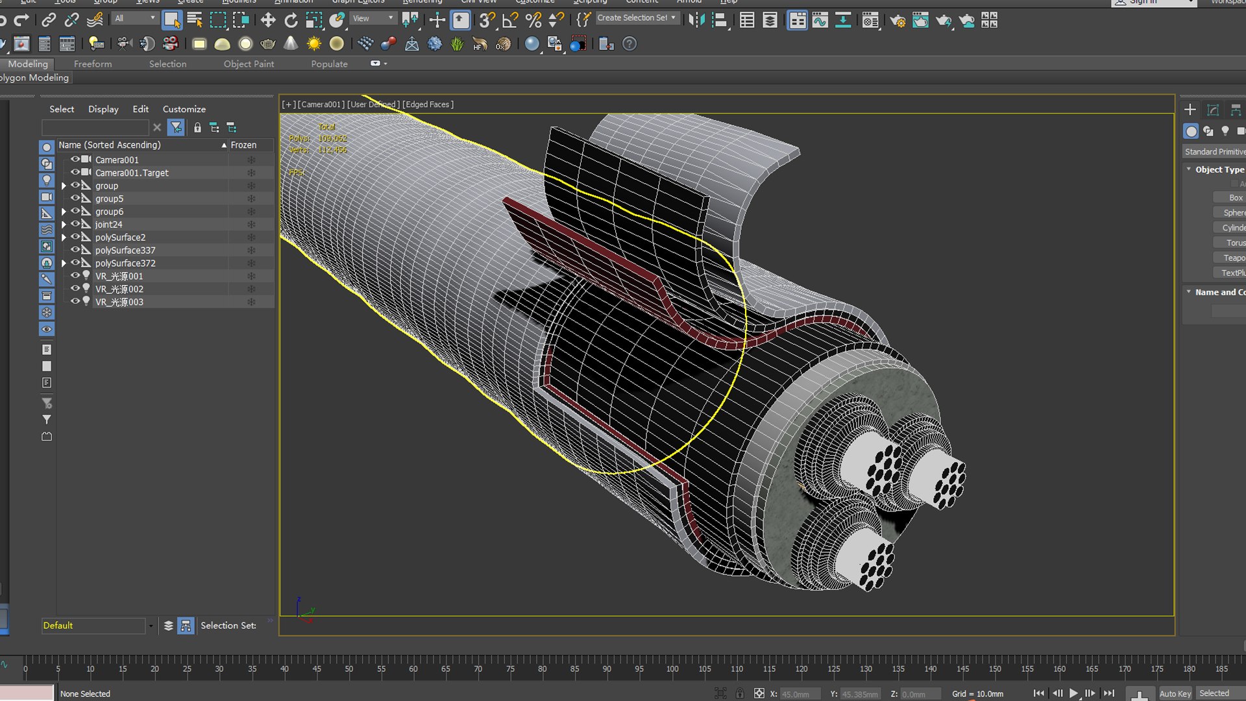Switch to the Freeform ribbon tab
Viewport: 1246px width, 701px height.
93,64
